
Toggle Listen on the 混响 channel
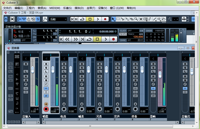[153, 71]
